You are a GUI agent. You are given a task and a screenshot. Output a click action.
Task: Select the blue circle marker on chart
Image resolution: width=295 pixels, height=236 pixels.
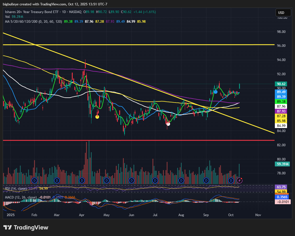[x=216, y=92]
